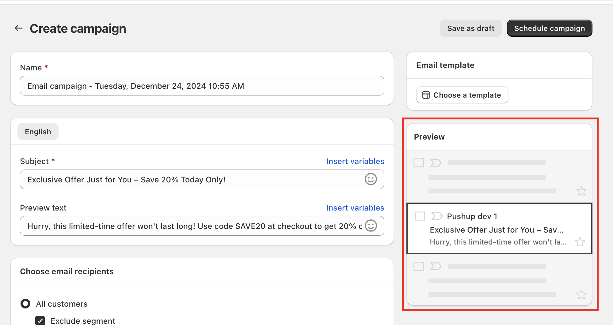Click Insert variables link for Preview text
613x325 pixels.
355,208
